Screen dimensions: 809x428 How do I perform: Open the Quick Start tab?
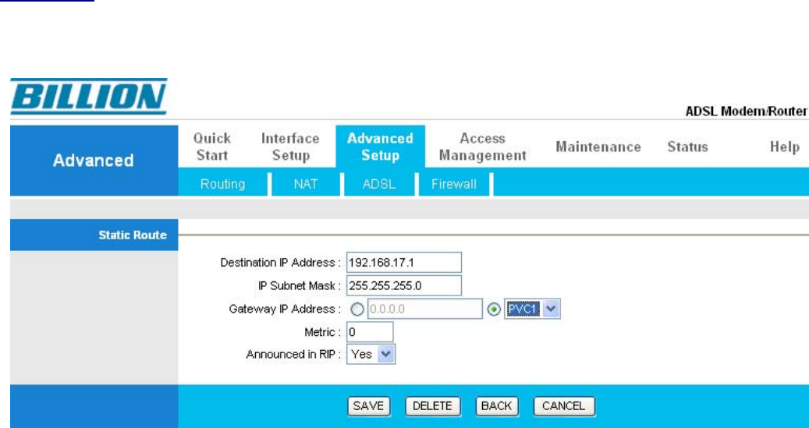(212, 147)
